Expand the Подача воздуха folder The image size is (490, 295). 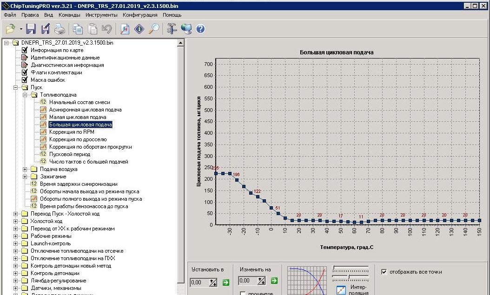(25, 169)
